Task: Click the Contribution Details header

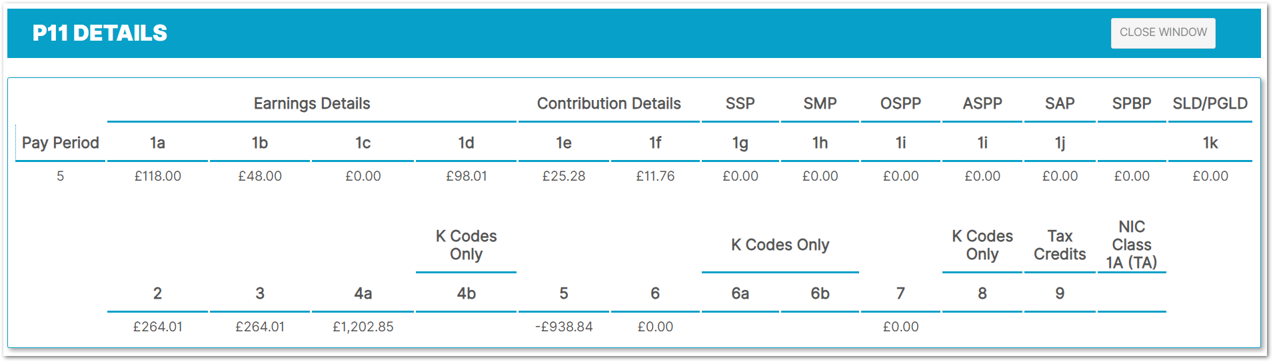Action: tap(609, 103)
